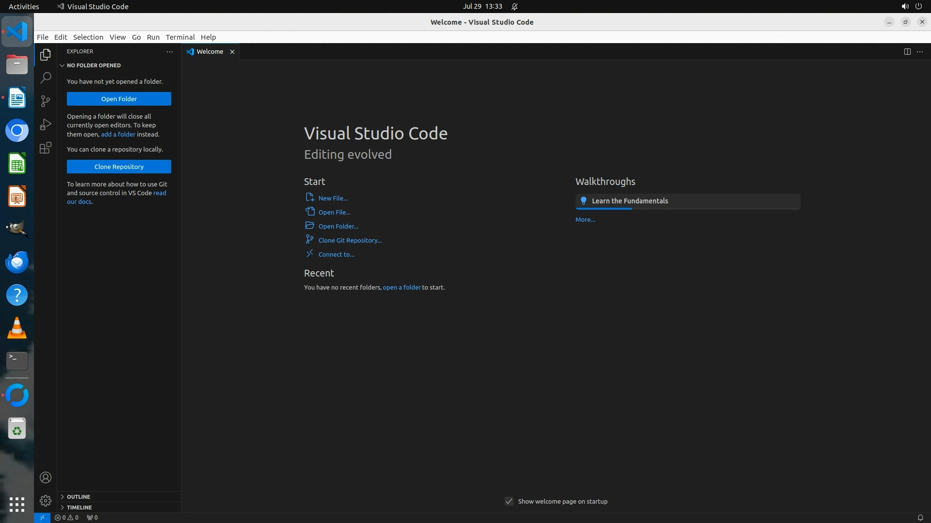
Task: Expand the Timeline section
Action: click(79, 507)
